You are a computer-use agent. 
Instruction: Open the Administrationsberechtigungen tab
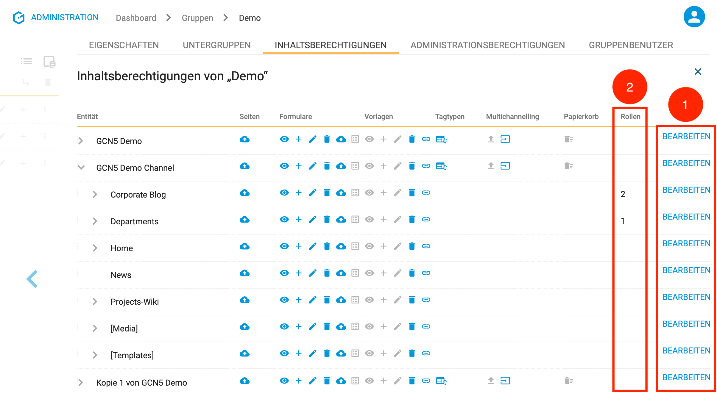click(488, 45)
